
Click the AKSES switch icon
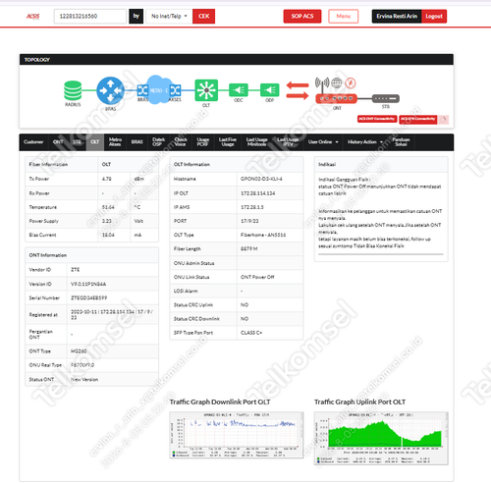click(x=175, y=90)
